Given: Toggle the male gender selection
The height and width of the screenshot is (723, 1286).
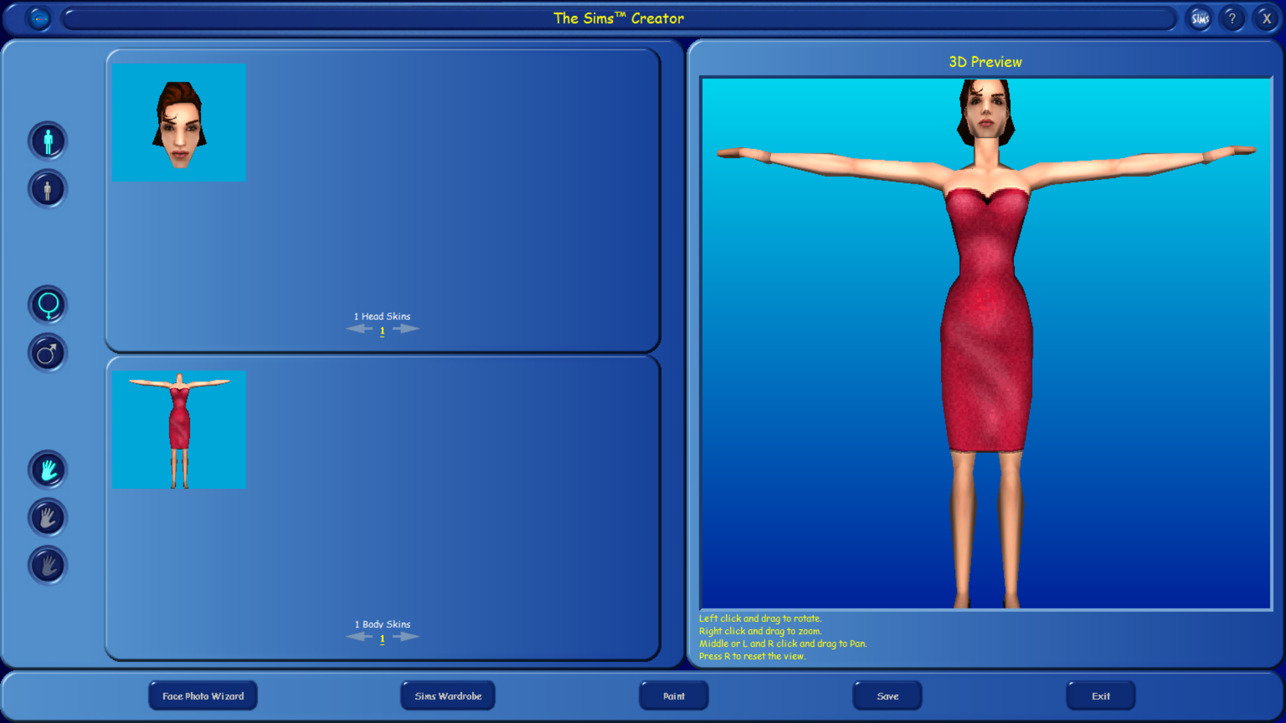Looking at the screenshot, I should pyautogui.click(x=47, y=353).
